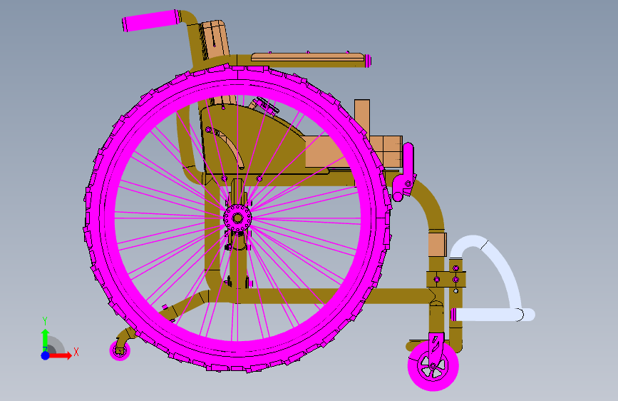Select the front caster wheel
618x401 pixels.
(433, 366)
